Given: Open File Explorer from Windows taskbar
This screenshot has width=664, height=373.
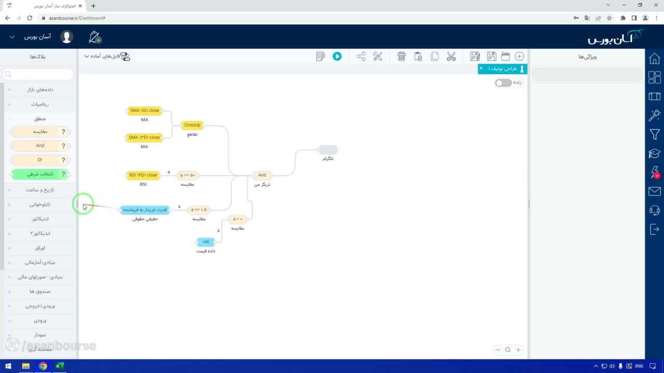Looking at the screenshot, I should click(x=25, y=366).
